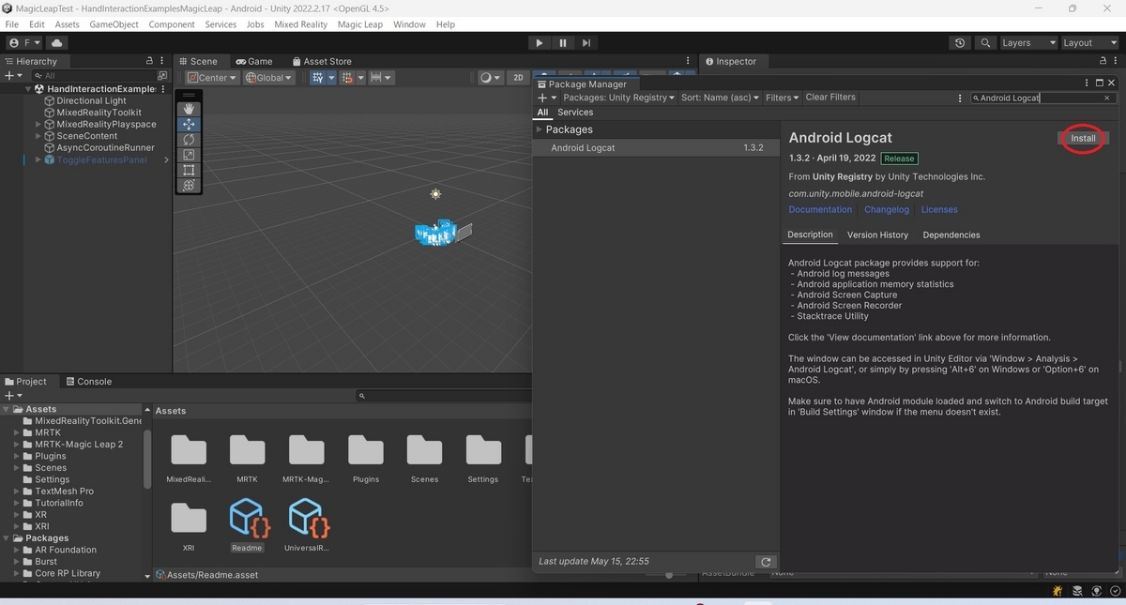Open the Licenses link
Viewport: 1126px width, 605px height.
939,210
